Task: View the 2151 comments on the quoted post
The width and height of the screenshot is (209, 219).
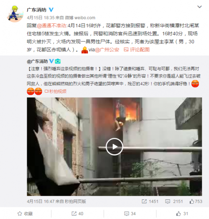Action: point(174,201)
